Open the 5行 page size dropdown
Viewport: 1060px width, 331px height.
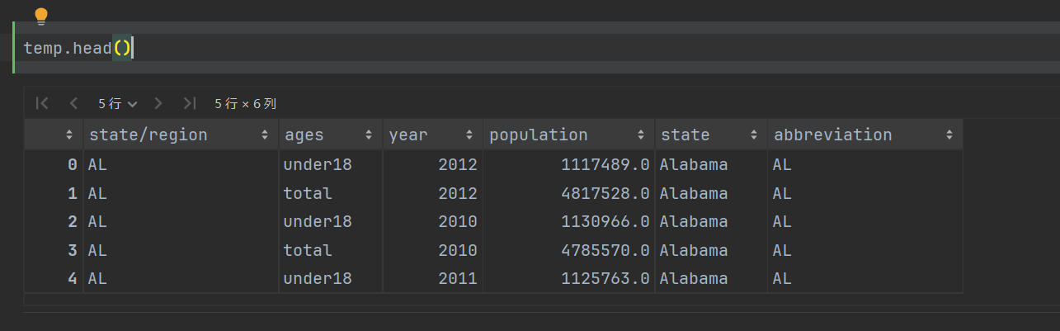point(117,103)
